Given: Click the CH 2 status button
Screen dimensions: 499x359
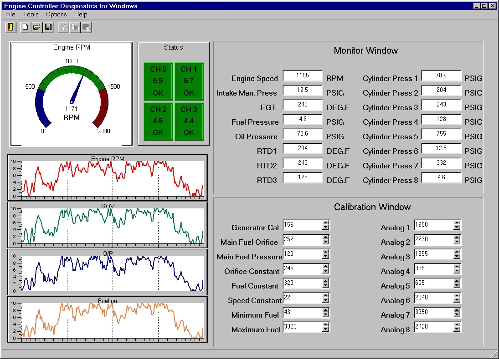Looking at the screenshot, I should [158, 122].
